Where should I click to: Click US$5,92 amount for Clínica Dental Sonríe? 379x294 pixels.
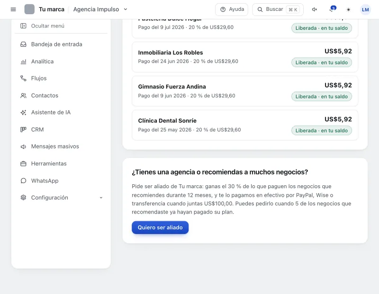338,119
